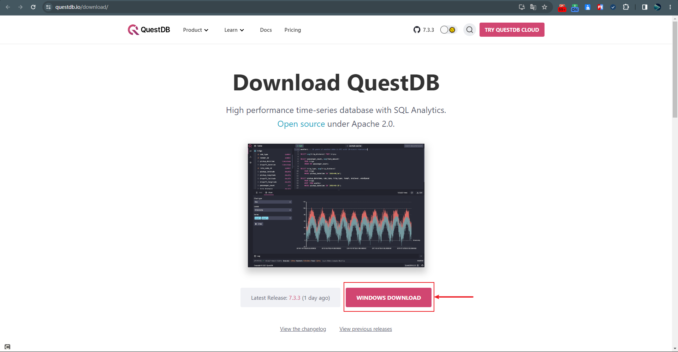Click the Windows Download button

point(388,298)
